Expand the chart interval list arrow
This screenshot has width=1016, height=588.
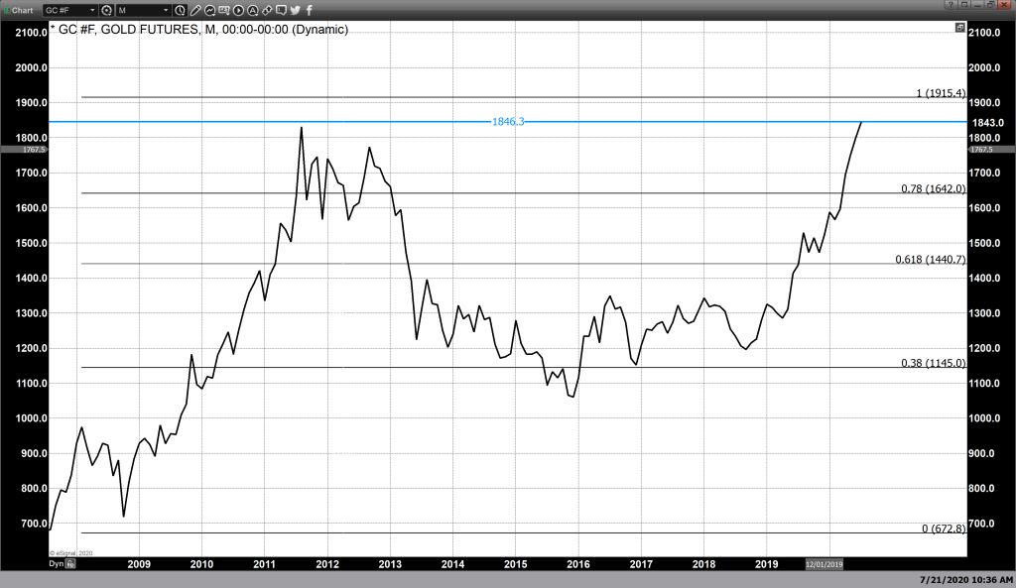click(167, 10)
